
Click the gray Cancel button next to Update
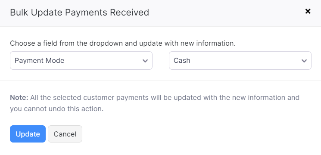point(65,134)
